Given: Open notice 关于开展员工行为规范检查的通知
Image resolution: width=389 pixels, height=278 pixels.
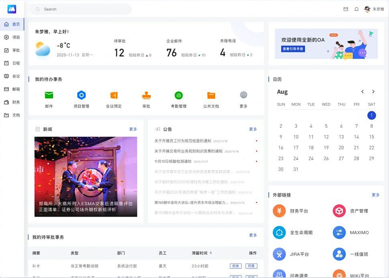Looking at the screenshot, I should coord(182,141).
